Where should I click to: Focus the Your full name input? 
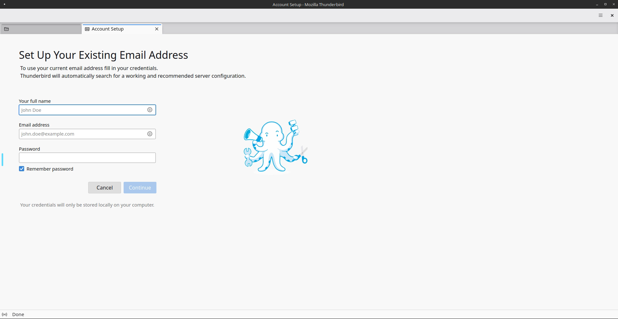[x=82, y=110]
